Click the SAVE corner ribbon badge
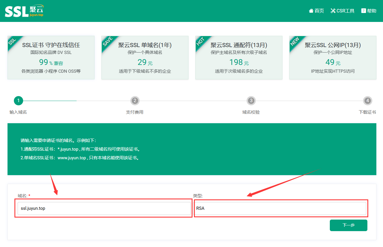This screenshot has width=383, height=247. (107, 42)
